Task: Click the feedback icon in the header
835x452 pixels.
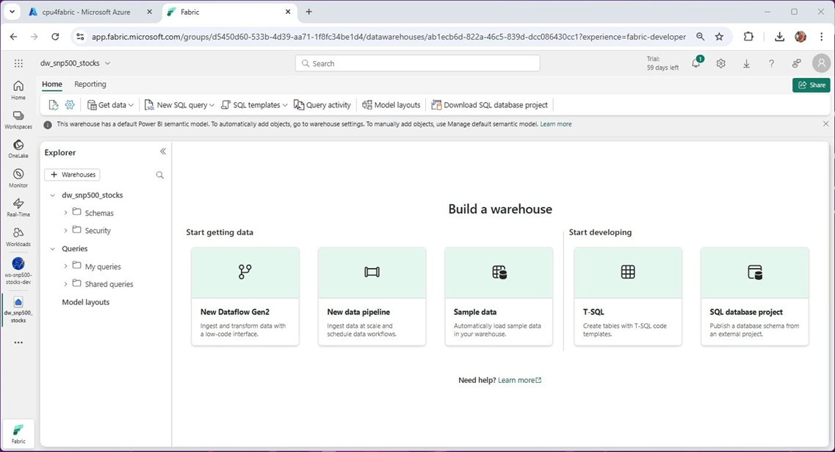Action: click(796, 63)
